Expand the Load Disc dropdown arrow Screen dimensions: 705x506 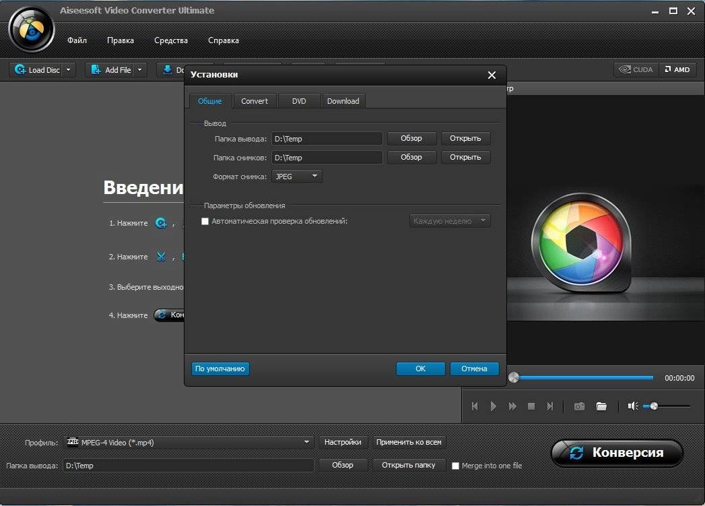pyautogui.click(x=68, y=69)
